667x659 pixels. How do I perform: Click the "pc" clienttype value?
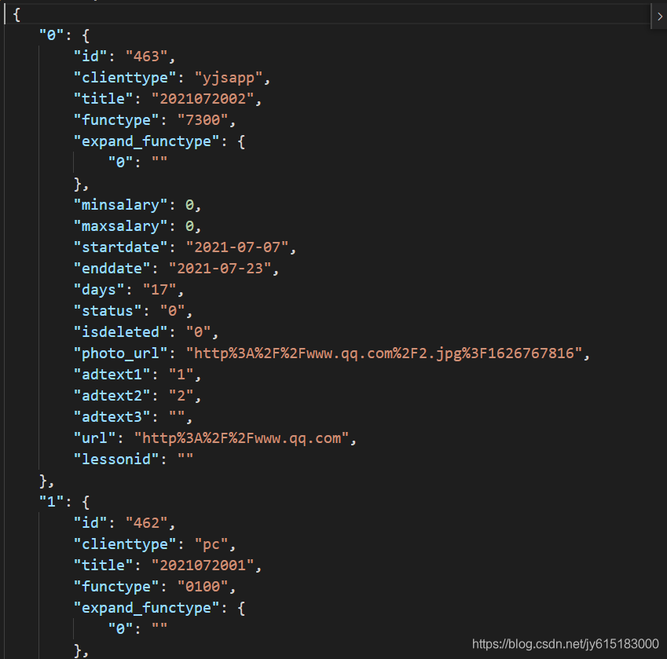click(211, 544)
